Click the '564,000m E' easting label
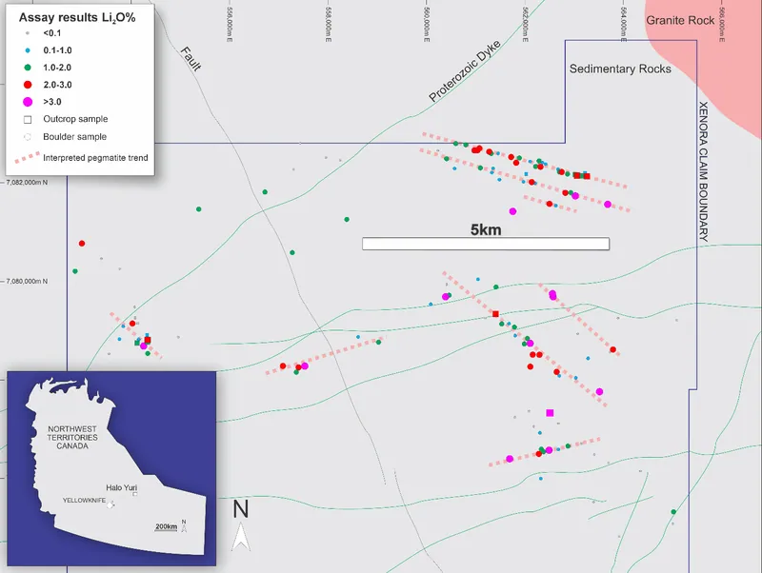762x573 pixels. pyautogui.click(x=624, y=25)
